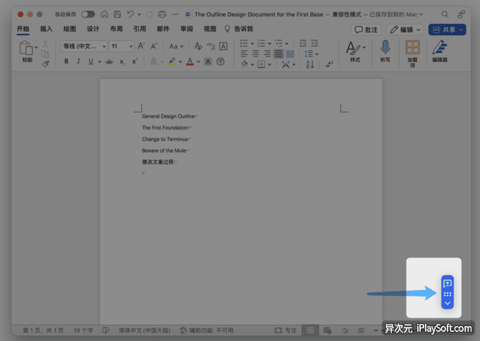Viewport: 480px width, 341px height.
Task: Switch to the 插入 tab
Action: coord(46,29)
